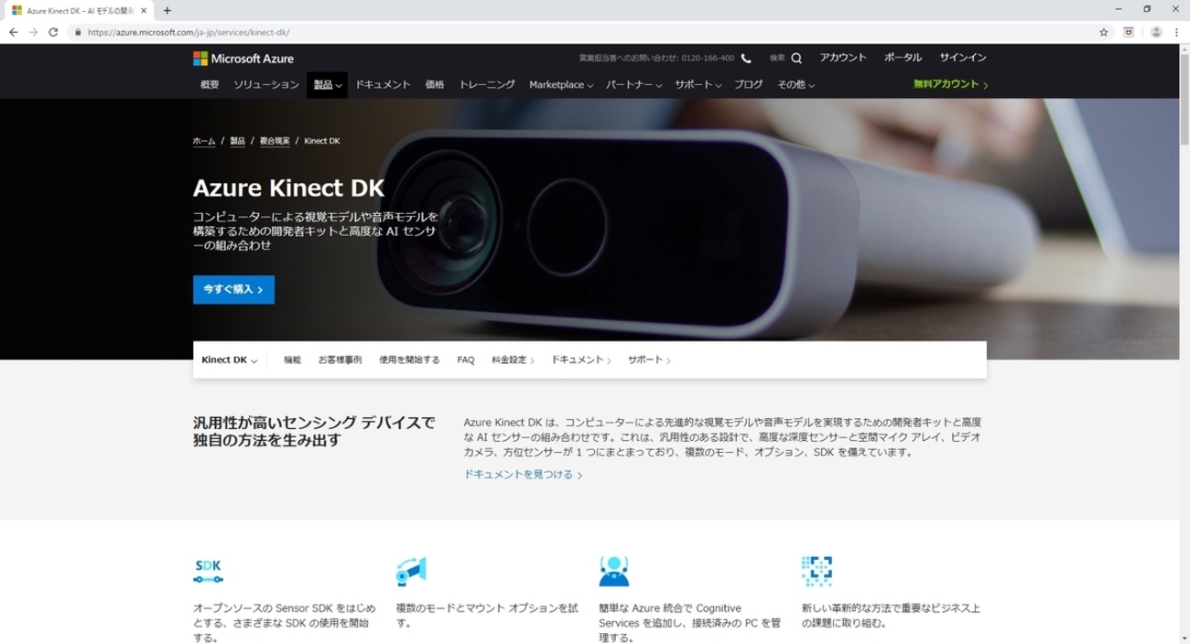Open the 価格 menu item

435,84
